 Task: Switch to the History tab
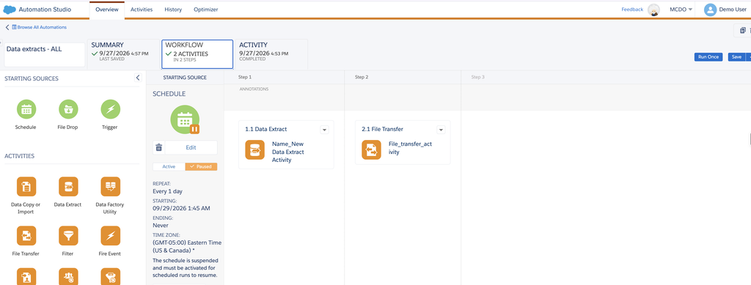[173, 10]
